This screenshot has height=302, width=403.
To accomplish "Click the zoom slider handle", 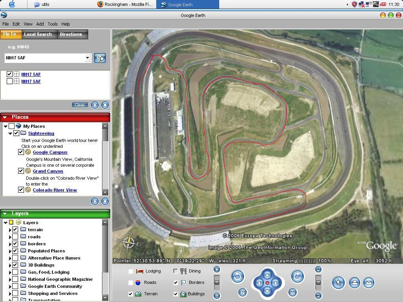I will [x=217, y=282].
